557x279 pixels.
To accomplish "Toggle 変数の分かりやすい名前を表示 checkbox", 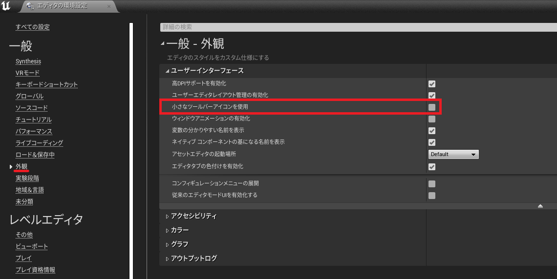I will click(x=432, y=130).
